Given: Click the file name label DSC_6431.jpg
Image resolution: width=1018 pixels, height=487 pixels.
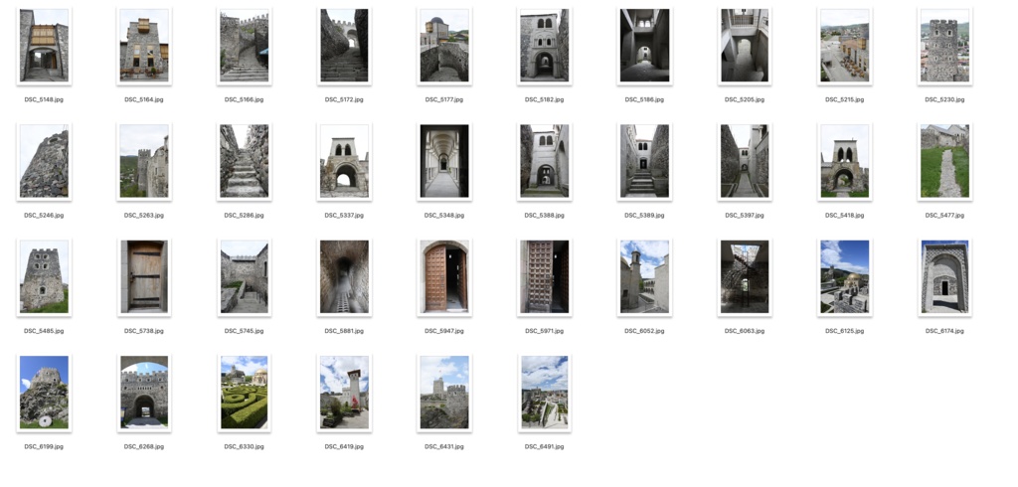Looking at the screenshot, I should [x=444, y=446].
